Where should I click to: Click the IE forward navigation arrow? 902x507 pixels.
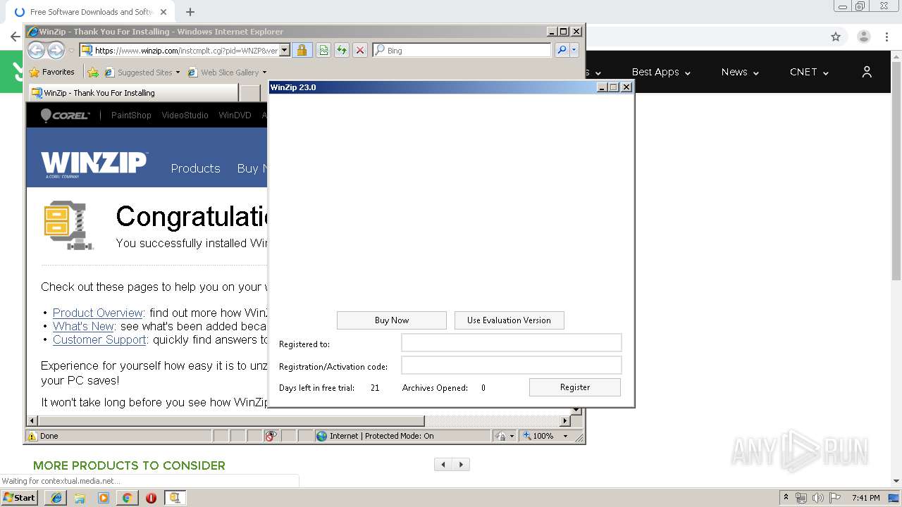pyautogui.click(x=56, y=50)
